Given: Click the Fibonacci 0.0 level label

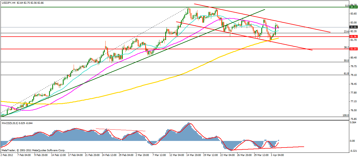Looking at the screenshot, I should [x=347, y=6].
